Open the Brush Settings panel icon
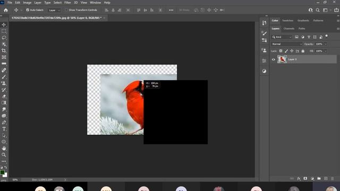The image size is (340, 191). [x=264, y=33]
